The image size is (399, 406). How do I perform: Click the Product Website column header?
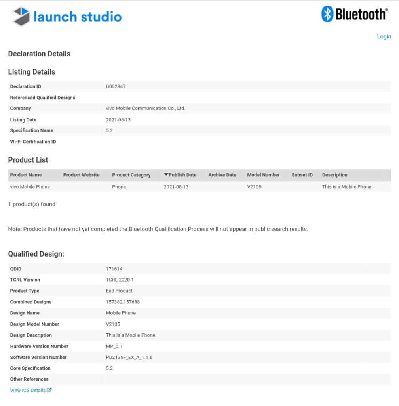tap(81, 175)
